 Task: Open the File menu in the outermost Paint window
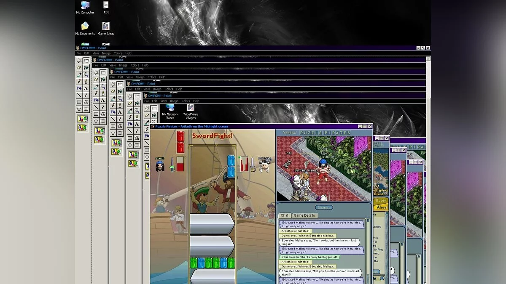78,53
